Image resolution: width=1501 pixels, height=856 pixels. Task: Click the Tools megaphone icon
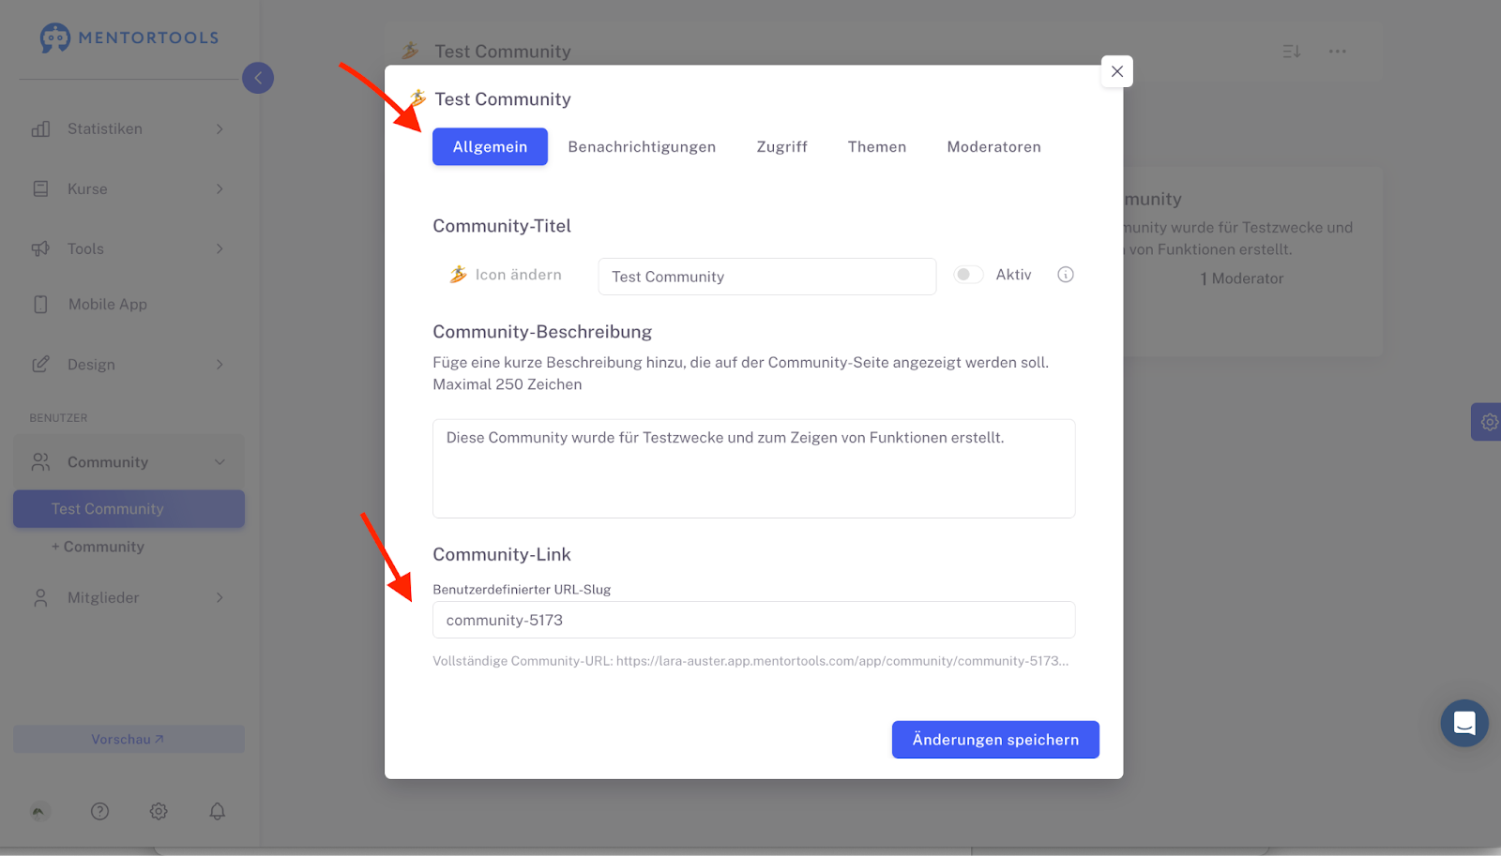[40, 249]
